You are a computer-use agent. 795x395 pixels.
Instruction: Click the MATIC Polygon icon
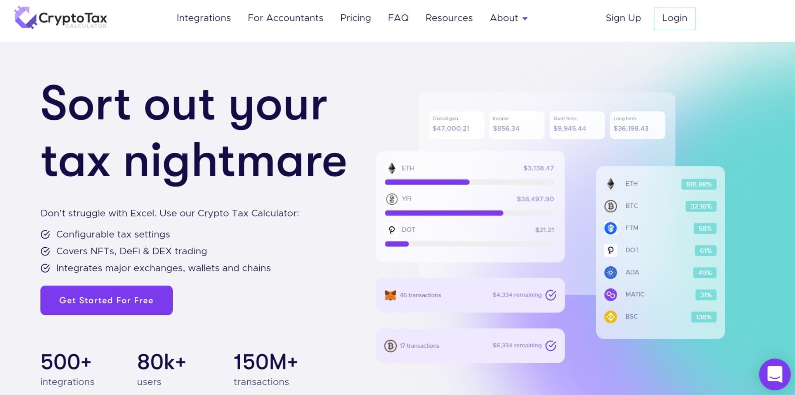pos(611,295)
